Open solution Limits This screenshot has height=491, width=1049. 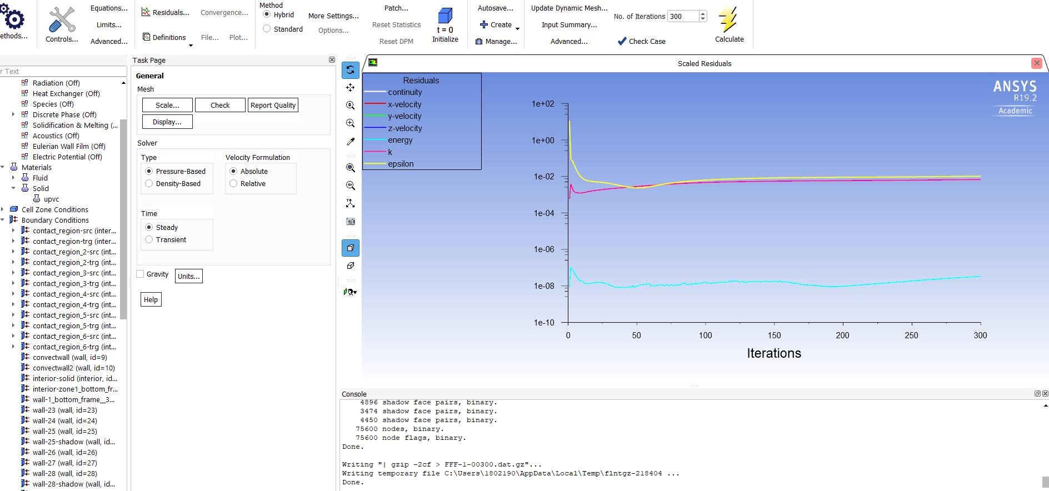[109, 25]
